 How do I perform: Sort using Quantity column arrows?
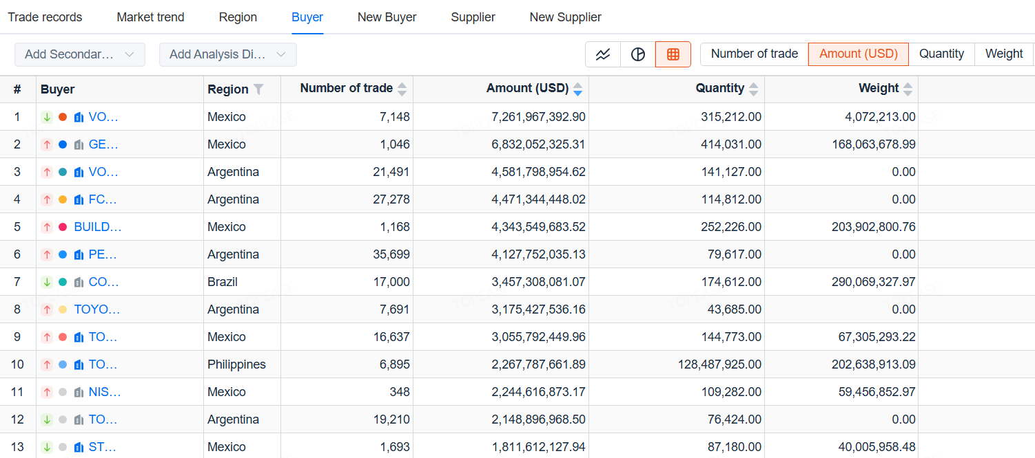coord(753,89)
